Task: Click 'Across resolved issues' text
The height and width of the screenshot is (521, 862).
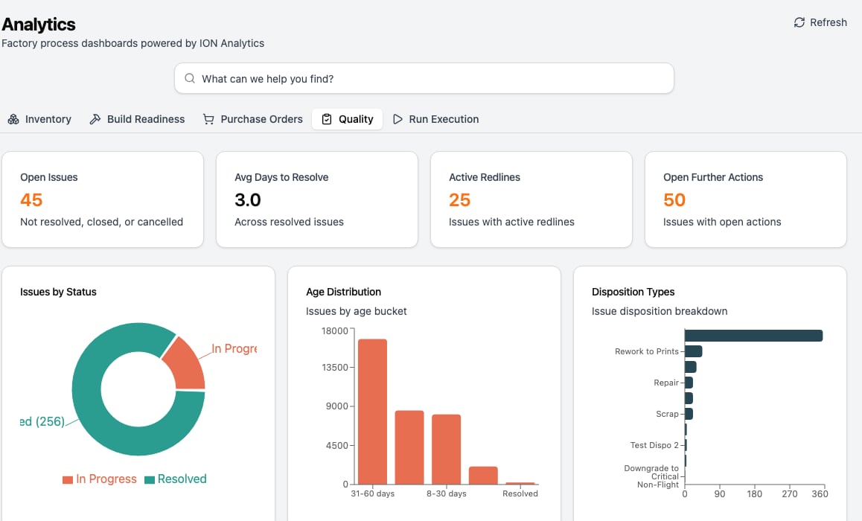Action: click(x=289, y=222)
